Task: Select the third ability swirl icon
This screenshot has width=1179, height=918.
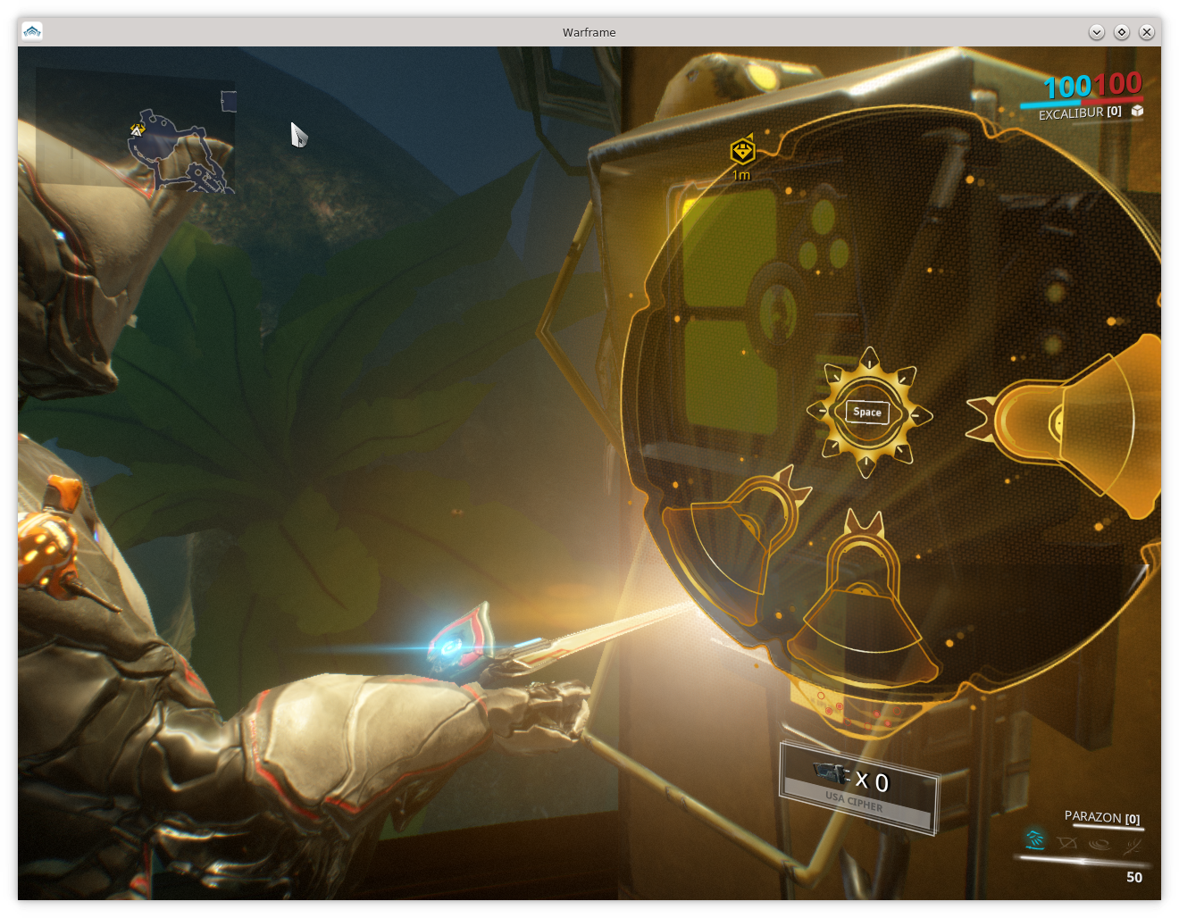Action: point(1100,844)
